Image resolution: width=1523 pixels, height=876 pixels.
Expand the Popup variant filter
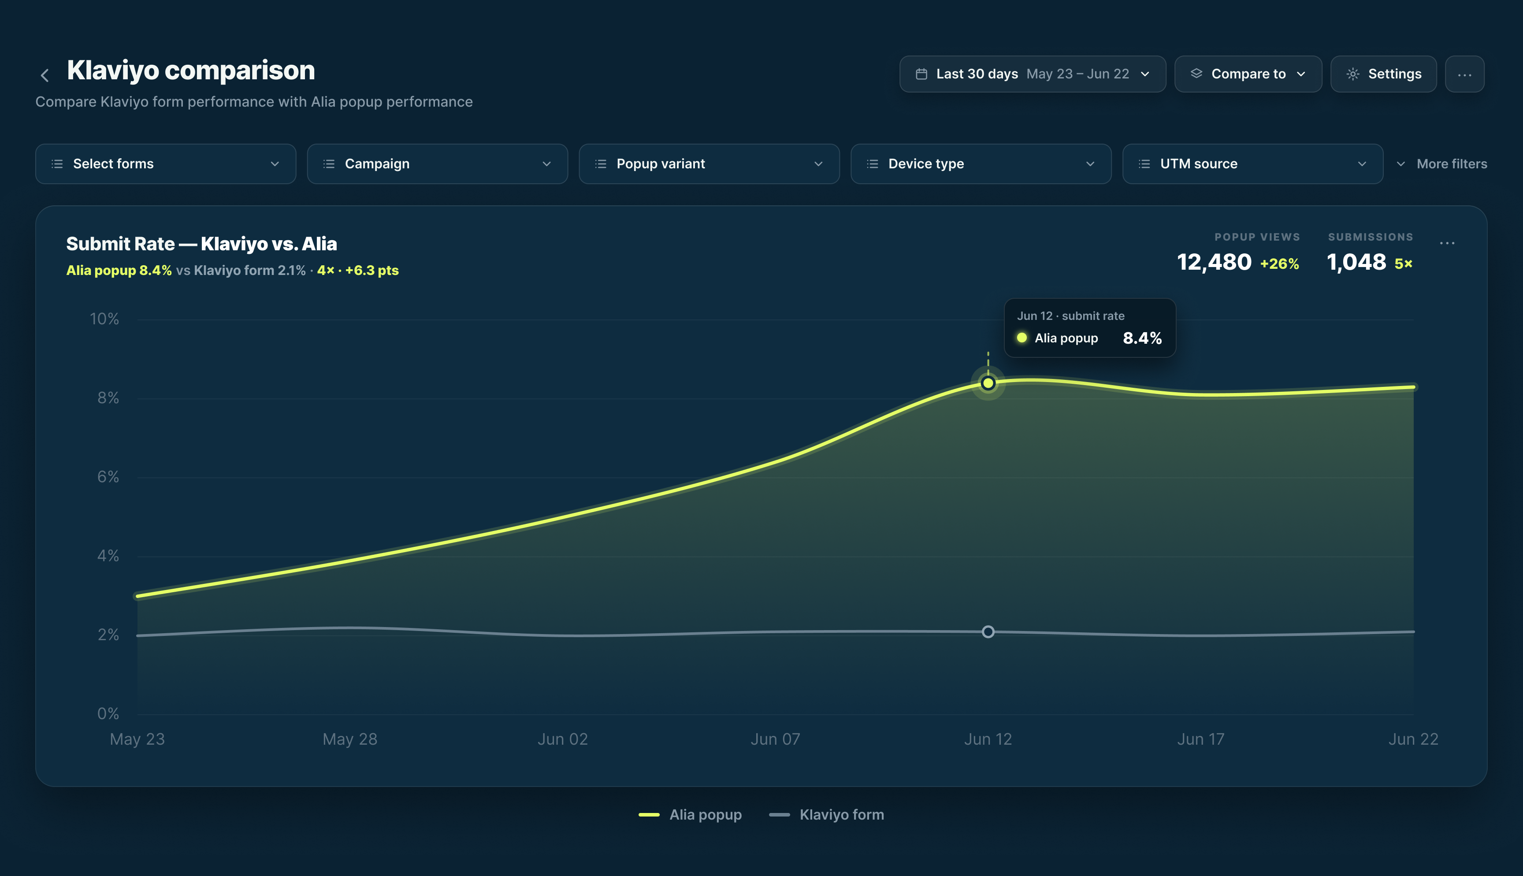(709, 163)
